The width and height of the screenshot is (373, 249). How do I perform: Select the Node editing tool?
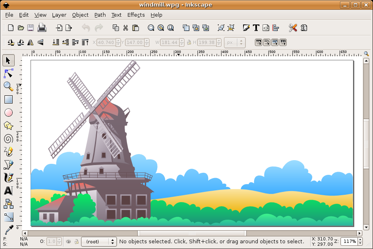tap(8, 73)
